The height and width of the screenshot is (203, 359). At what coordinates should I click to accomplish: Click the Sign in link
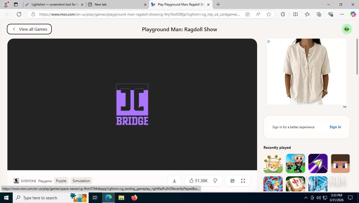click(335, 127)
